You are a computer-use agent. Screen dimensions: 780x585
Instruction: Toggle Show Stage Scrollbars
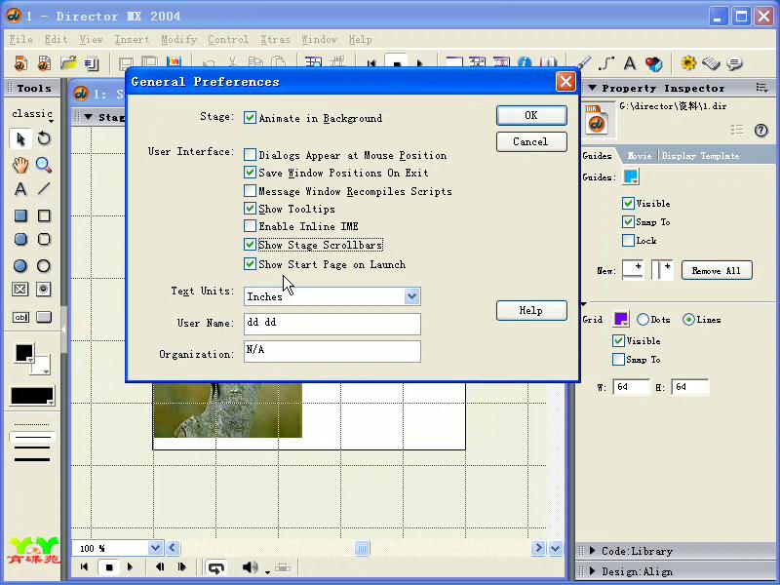click(250, 245)
